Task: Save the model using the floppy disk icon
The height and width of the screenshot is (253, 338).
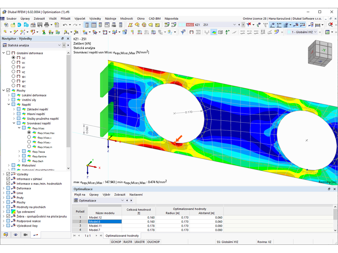Action: (x=40, y=25)
